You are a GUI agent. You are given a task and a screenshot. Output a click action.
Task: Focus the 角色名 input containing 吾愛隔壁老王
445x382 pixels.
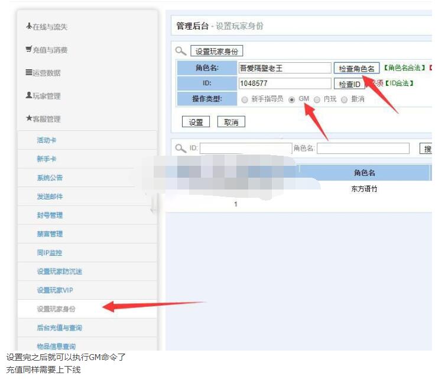tap(284, 68)
